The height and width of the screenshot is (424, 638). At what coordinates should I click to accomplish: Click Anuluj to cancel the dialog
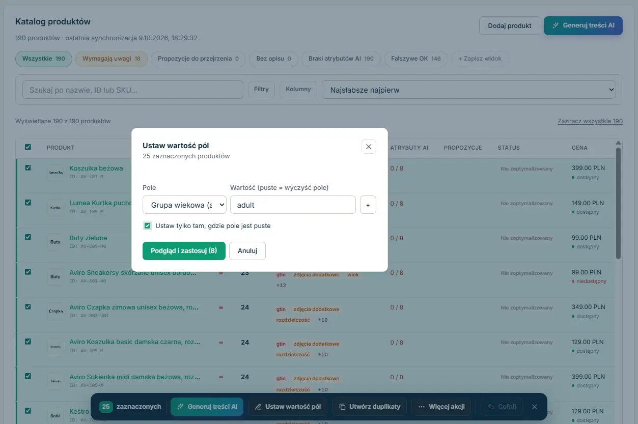tap(247, 251)
